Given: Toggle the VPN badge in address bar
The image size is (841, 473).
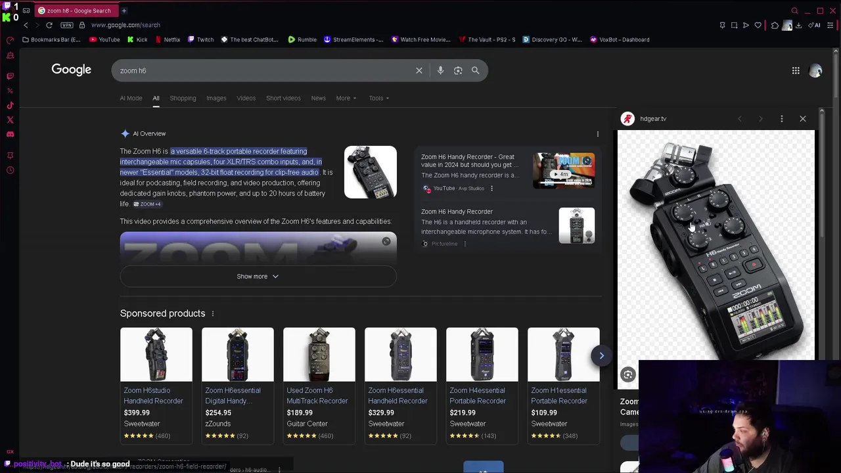Looking at the screenshot, I should click(x=66, y=25).
